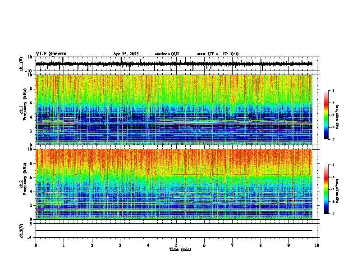Screen dimensions: 357x275
Task: Click the "-7" label on ch.2 color scale
Action: pyautogui.click(x=333, y=213)
